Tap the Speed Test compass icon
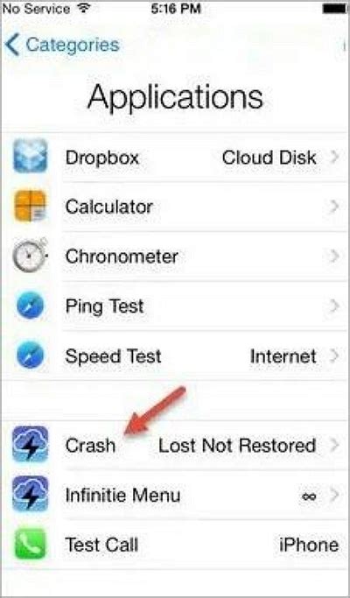 click(31, 356)
